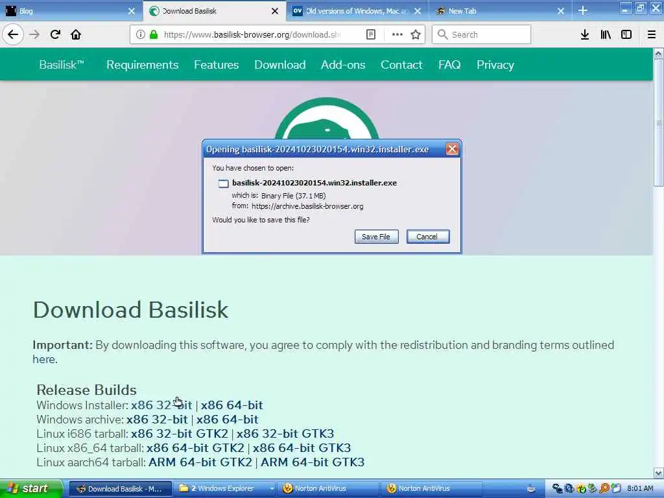The image size is (664, 498).
Task: Open the FAQ nav item
Action: 449,65
